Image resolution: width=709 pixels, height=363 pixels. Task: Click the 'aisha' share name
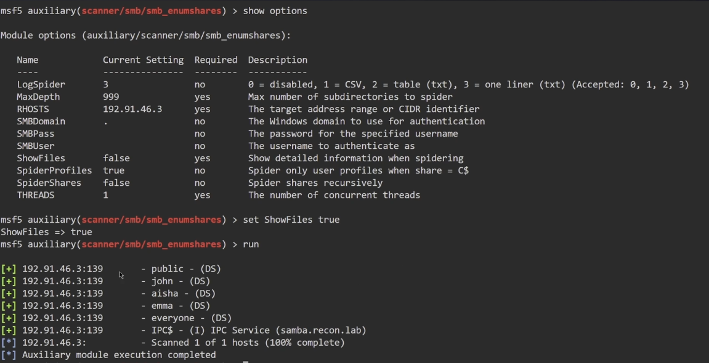tap(164, 293)
